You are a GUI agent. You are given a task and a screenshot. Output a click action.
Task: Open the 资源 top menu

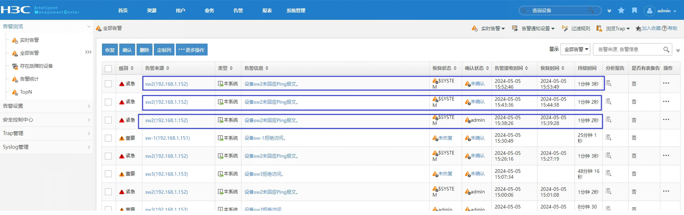pyautogui.click(x=152, y=10)
